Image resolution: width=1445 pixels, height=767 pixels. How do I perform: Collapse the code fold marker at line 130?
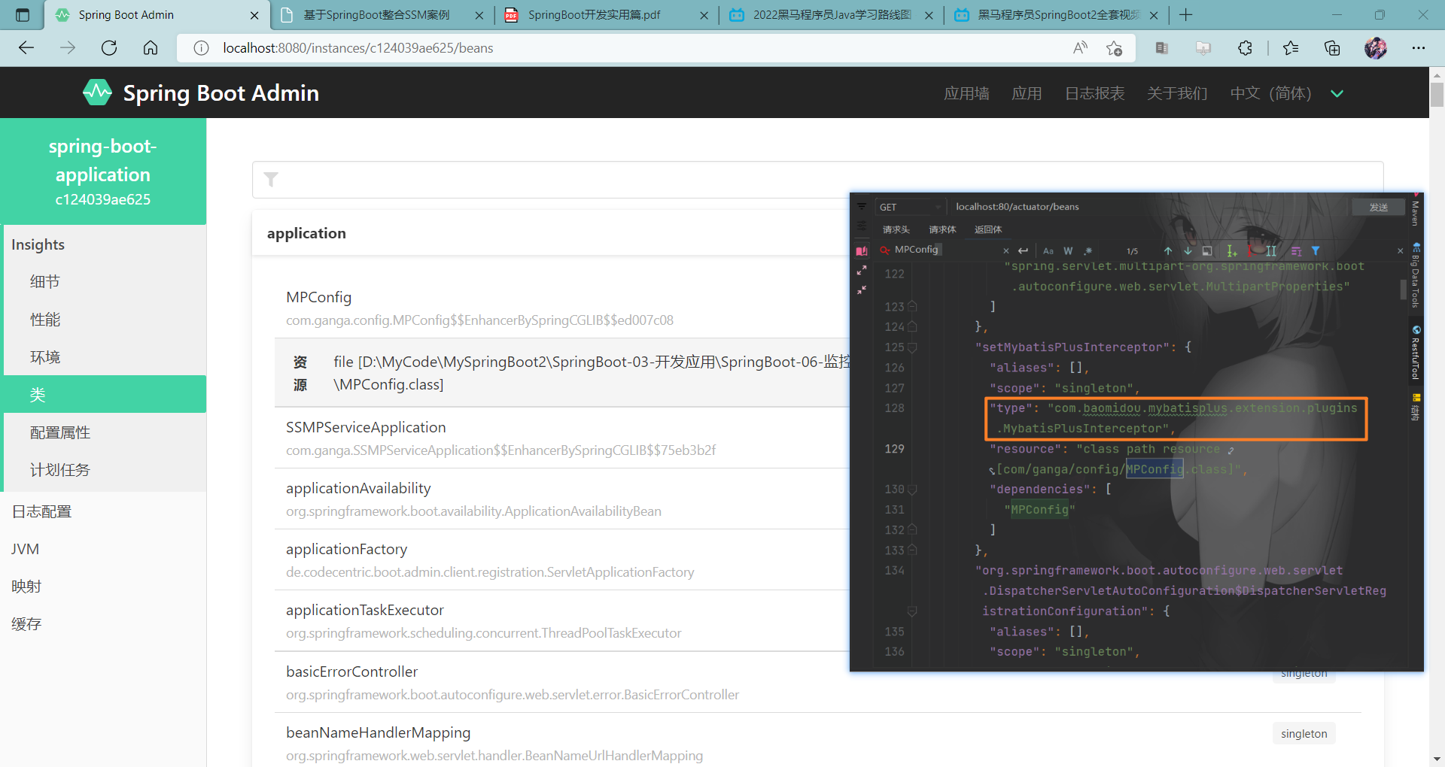912,490
